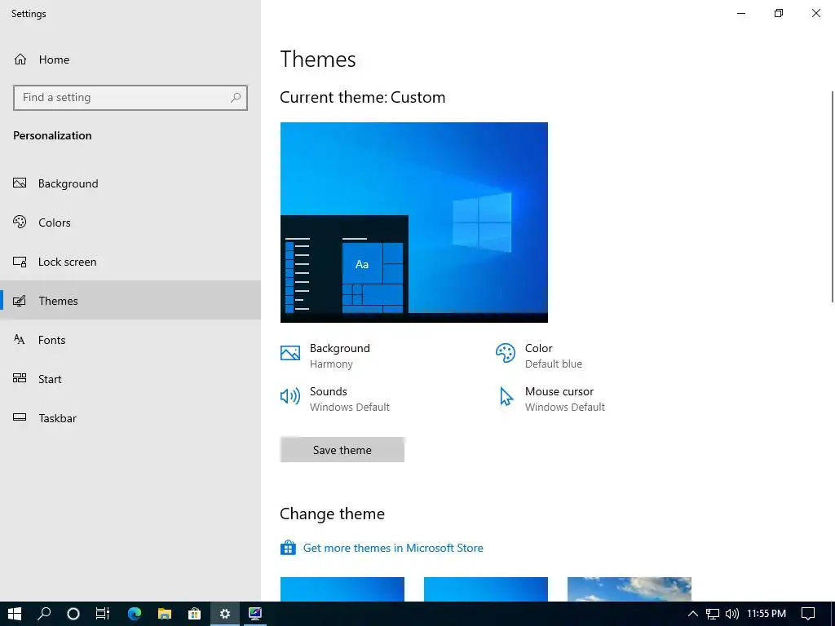Close the Settings window
835x626 pixels.
(815, 13)
